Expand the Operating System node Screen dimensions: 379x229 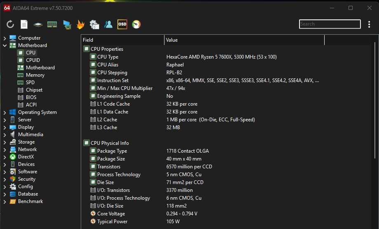[5, 112]
